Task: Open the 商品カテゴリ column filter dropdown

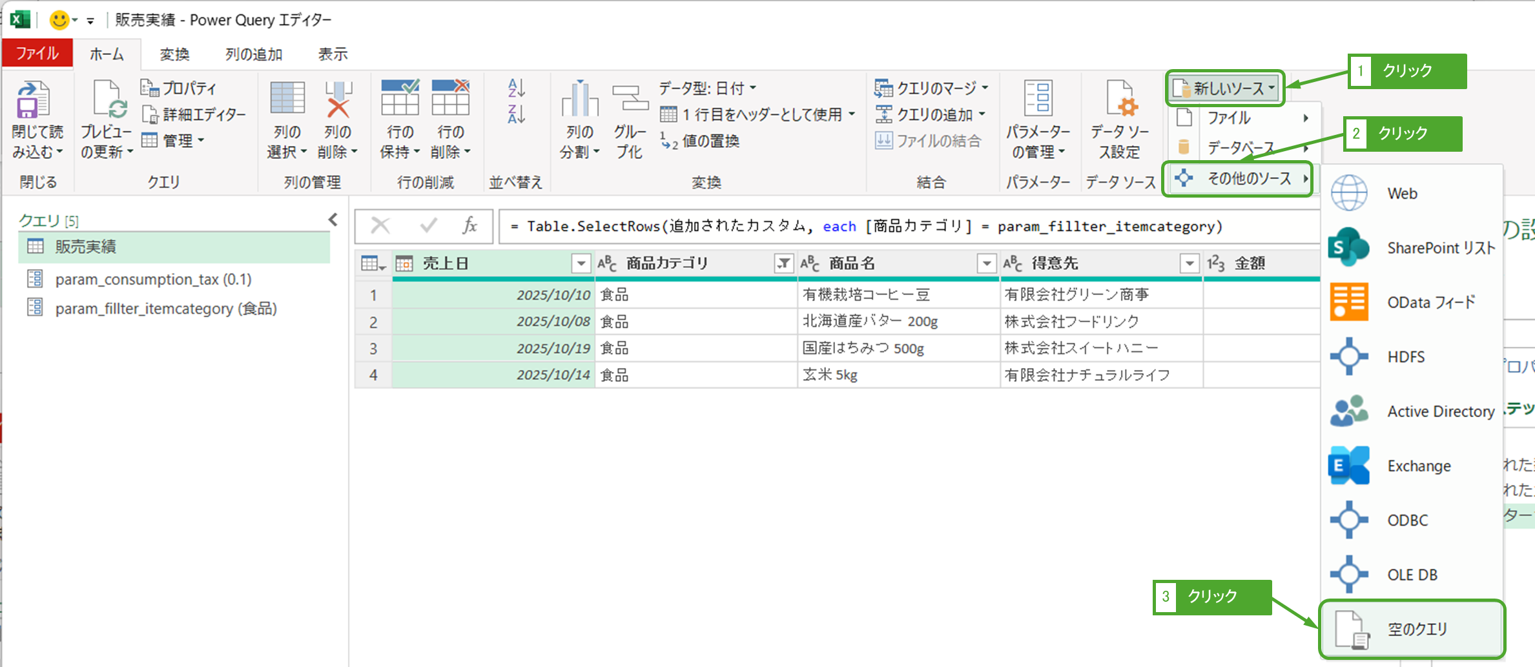Action: click(783, 263)
